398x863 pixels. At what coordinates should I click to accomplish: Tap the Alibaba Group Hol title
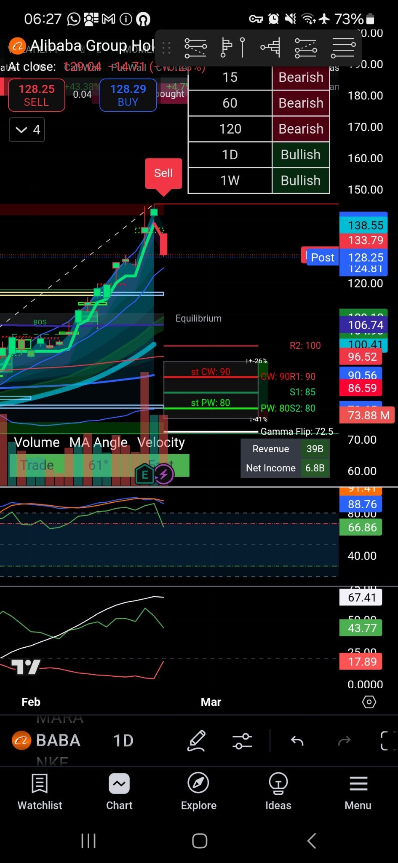coord(93,46)
